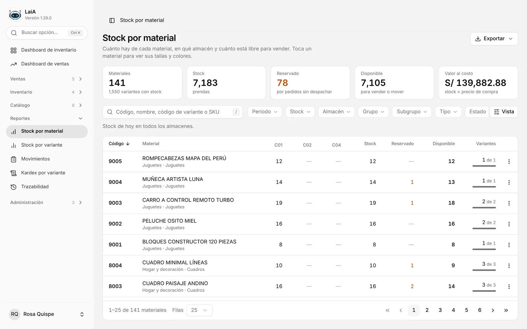Viewport: 527px width, 329px height.
Task: Open the Estado filter
Action: coord(477,112)
